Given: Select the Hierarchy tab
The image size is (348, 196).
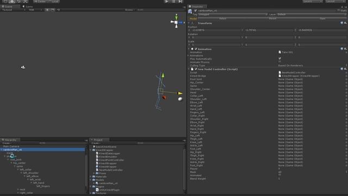Looking at the screenshot, I should tap(10, 140).
